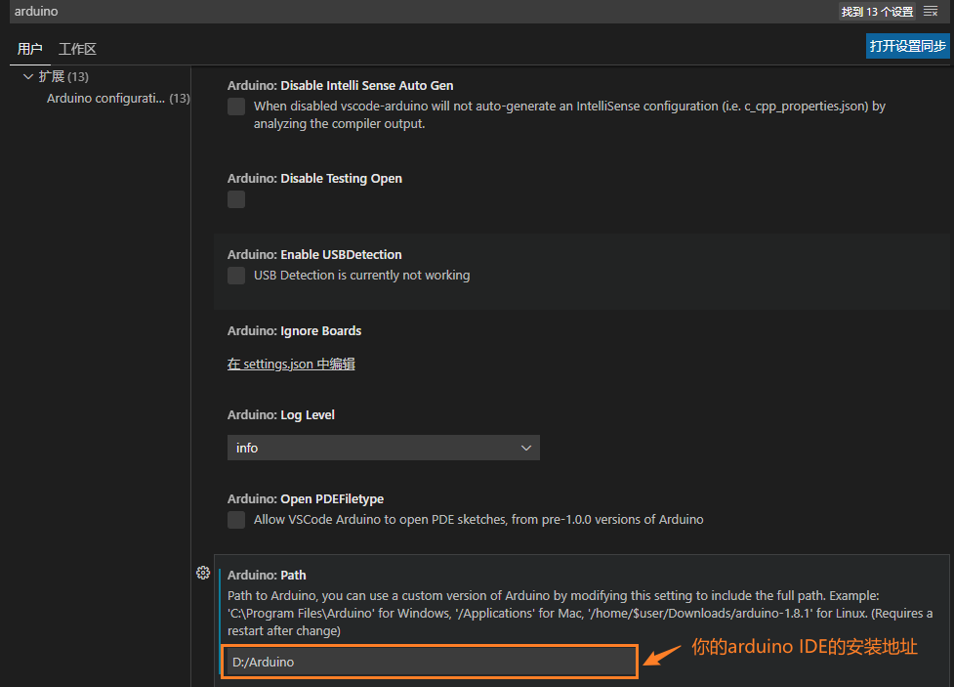The height and width of the screenshot is (687, 954).
Task: Open the 在 settings.json 中编辑 link
Action: 291,365
